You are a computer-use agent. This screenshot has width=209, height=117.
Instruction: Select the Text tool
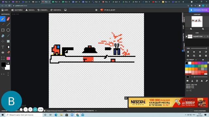tap(3, 47)
